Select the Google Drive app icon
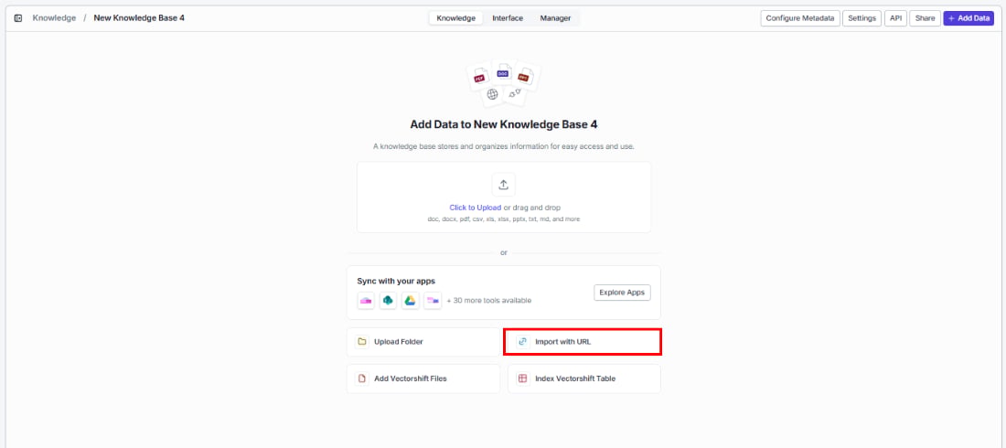This screenshot has width=1006, height=448. [x=411, y=301]
